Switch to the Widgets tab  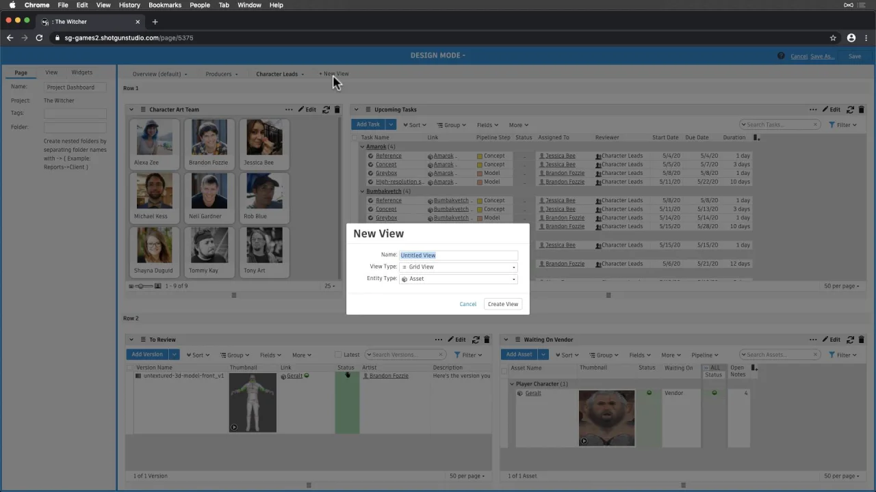click(81, 72)
